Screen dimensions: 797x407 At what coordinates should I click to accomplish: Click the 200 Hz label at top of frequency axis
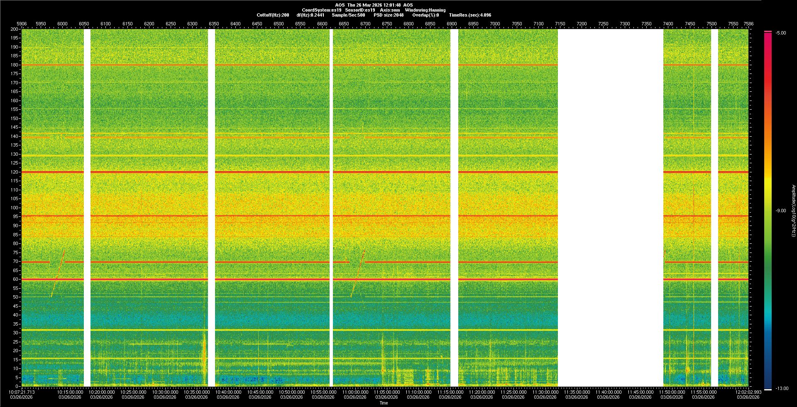click(x=15, y=29)
